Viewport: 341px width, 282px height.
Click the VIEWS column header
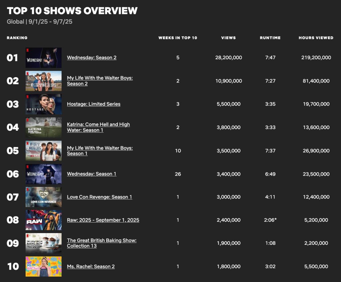tap(229, 38)
